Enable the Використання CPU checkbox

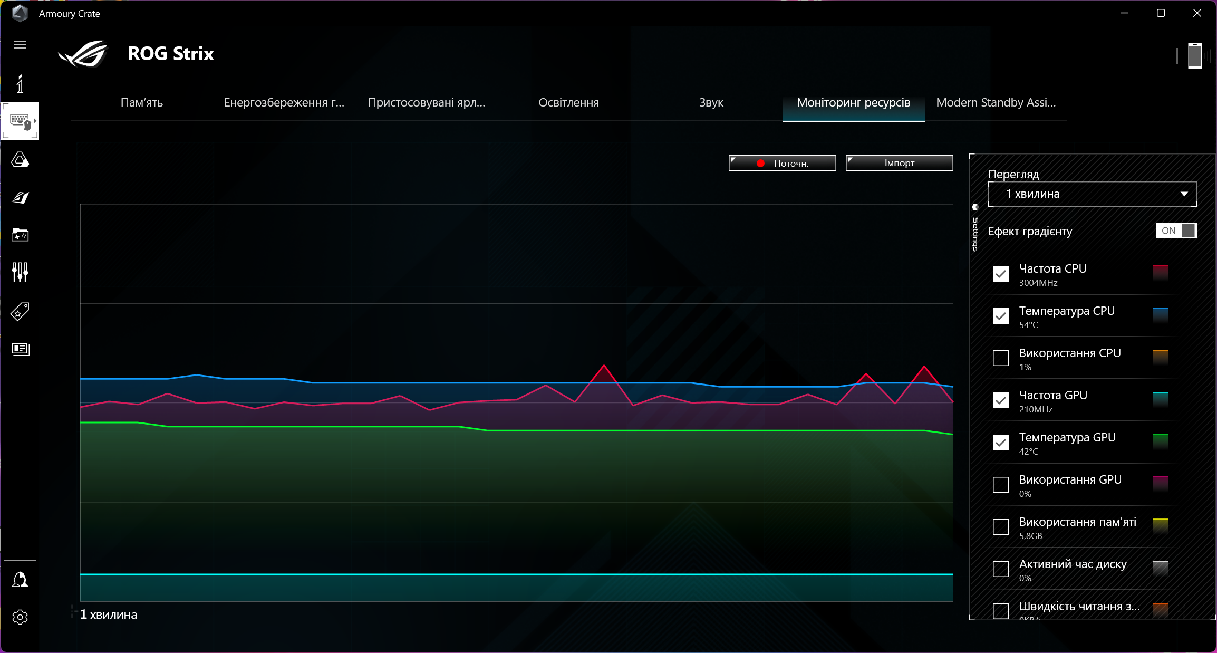point(1000,358)
